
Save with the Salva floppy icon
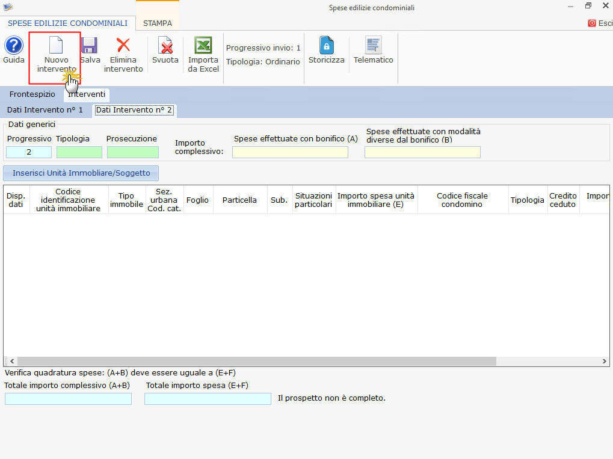click(89, 45)
